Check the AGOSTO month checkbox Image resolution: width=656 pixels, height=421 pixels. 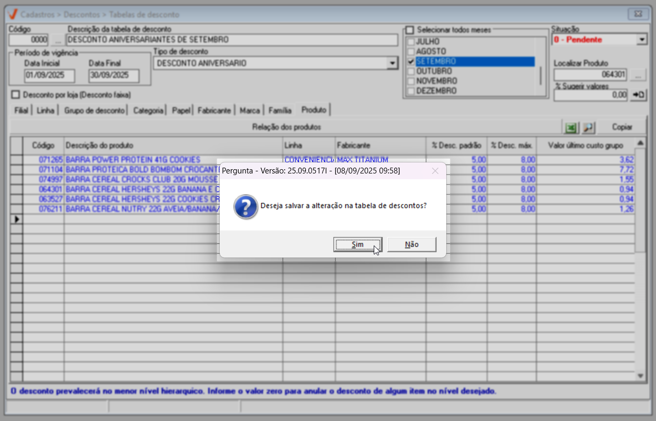[x=411, y=52]
